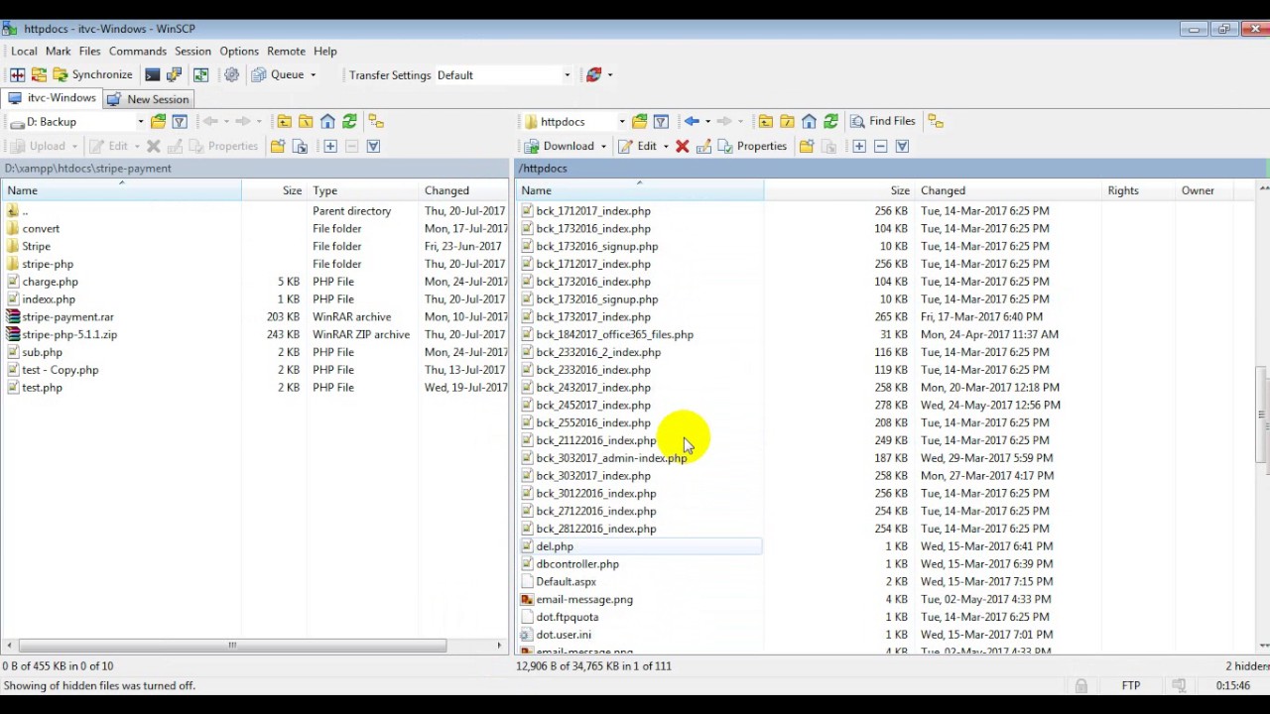The width and height of the screenshot is (1270, 714).
Task: Click the remote Edit button
Action: coord(638,146)
